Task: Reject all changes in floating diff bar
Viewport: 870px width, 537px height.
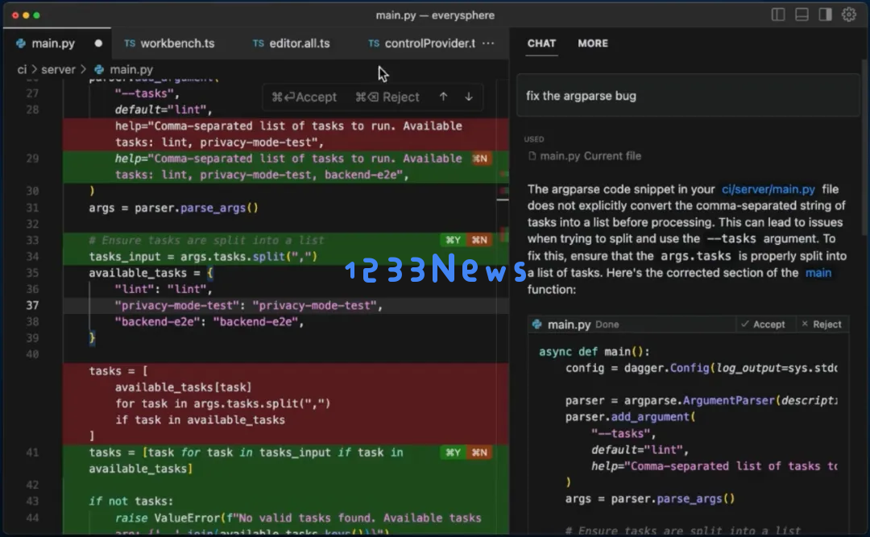Action: (387, 97)
